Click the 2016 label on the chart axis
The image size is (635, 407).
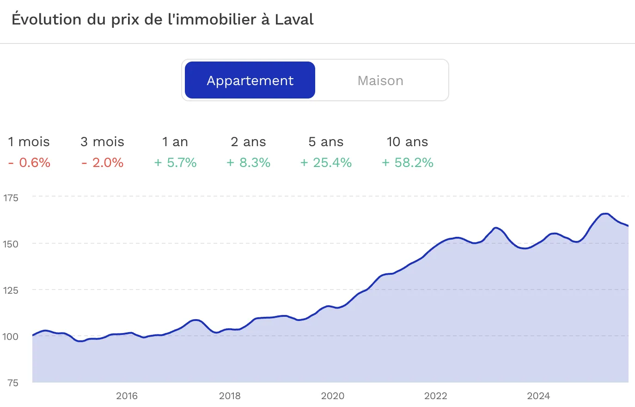point(127,396)
